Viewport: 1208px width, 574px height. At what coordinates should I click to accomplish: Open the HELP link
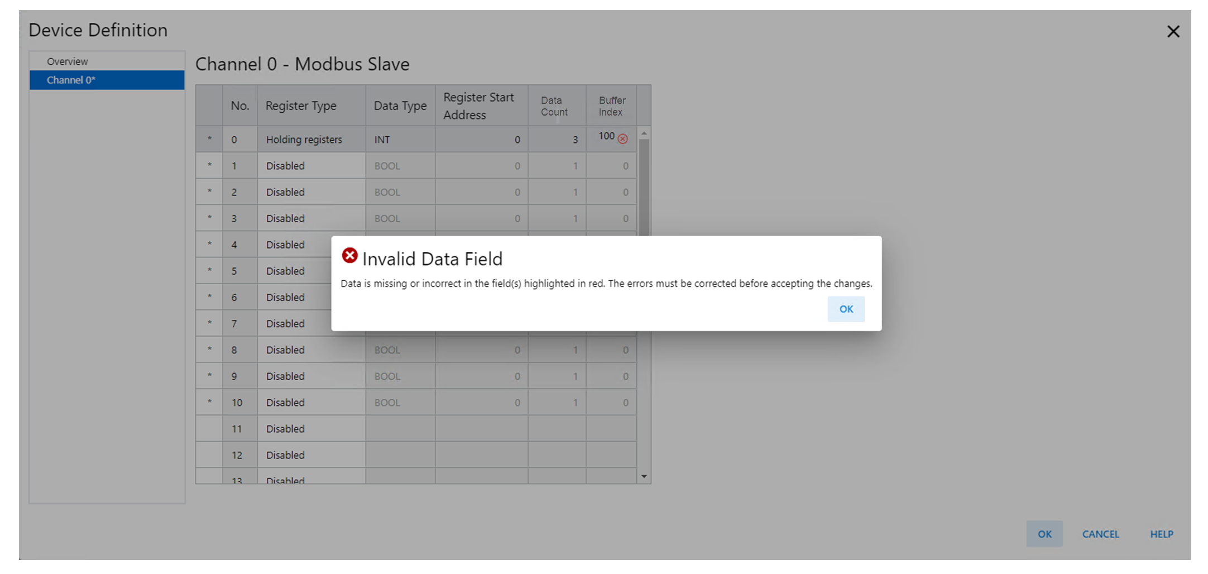(1161, 534)
